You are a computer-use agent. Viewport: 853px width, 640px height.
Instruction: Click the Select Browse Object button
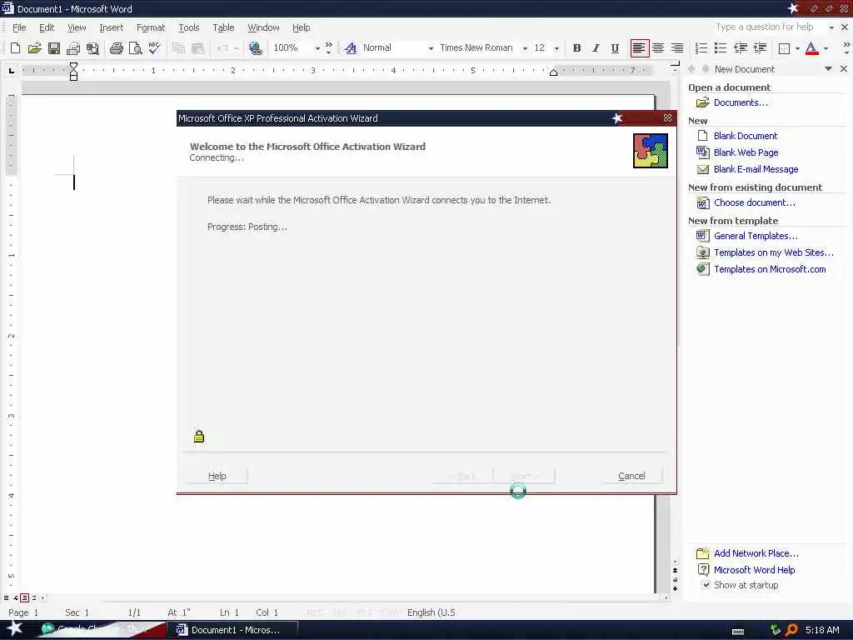click(x=675, y=579)
